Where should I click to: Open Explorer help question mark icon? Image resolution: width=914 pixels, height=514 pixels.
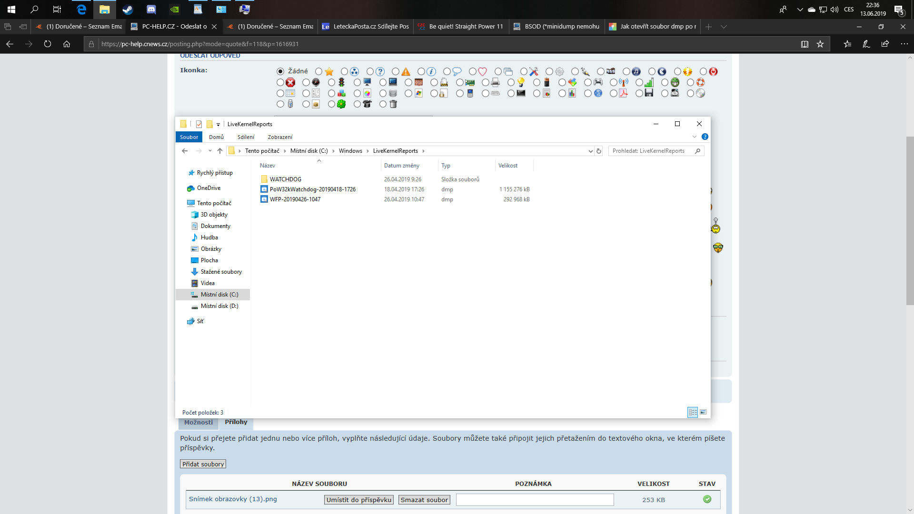[705, 137]
